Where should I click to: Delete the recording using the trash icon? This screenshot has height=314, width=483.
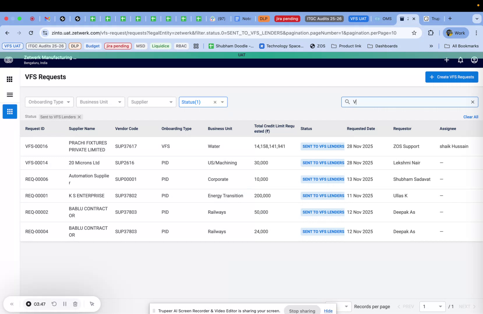(x=75, y=304)
